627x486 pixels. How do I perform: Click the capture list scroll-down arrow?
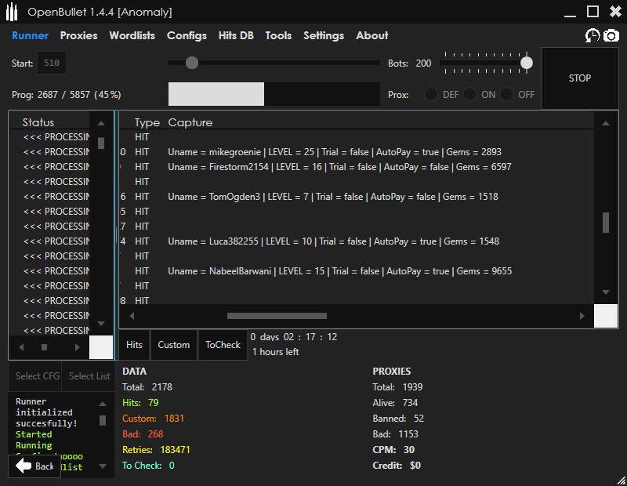[605, 292]
